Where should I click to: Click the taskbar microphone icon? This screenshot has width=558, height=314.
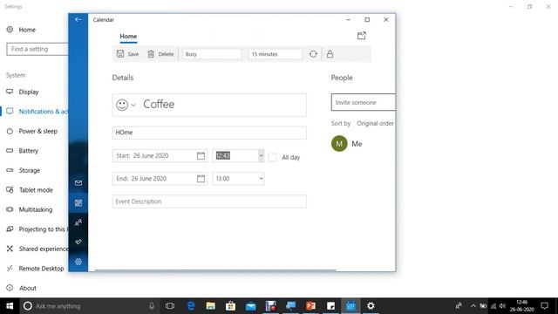coord(152,306)
